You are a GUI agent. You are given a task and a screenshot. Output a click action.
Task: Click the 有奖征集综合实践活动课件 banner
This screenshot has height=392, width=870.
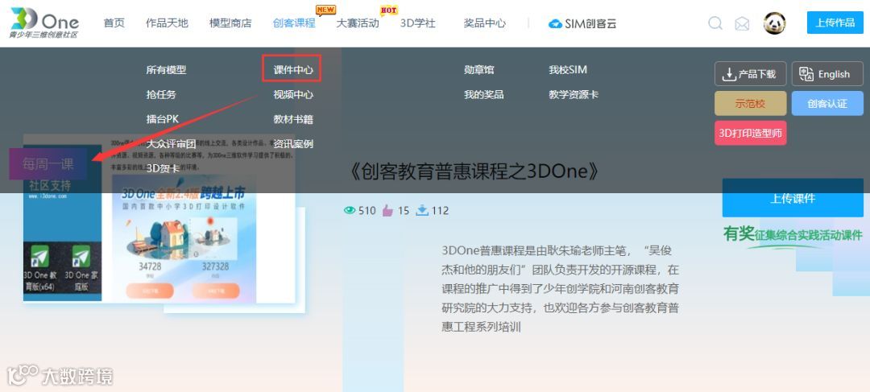pyautogui.click(x=793, y=235)
